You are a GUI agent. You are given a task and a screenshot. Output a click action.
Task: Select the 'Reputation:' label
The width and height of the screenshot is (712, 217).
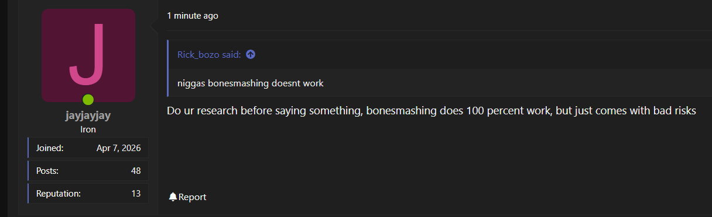click(59, 194)
